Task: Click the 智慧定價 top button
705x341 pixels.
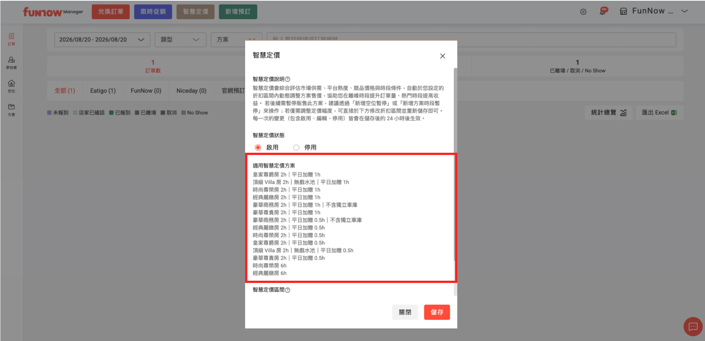Action: point(196,12)
